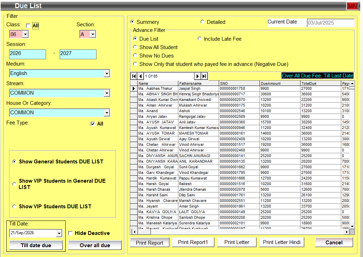The image size is (363, 257).
Task: Click the Print Letter button
Action: coord(237,242)
